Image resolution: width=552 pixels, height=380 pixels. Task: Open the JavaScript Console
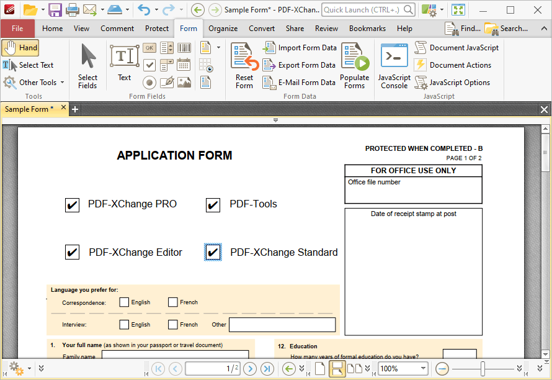coord(394,66)
